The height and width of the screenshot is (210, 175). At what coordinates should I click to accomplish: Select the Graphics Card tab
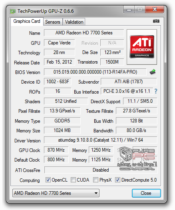click(x=27, y=21)
